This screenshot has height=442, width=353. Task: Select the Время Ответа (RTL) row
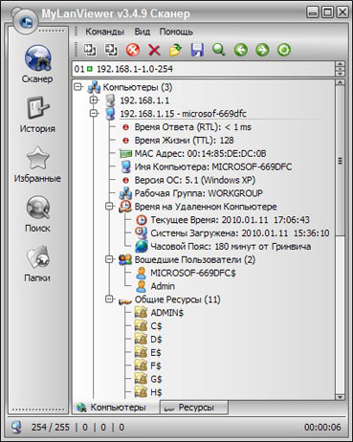(x=192, y=127)
